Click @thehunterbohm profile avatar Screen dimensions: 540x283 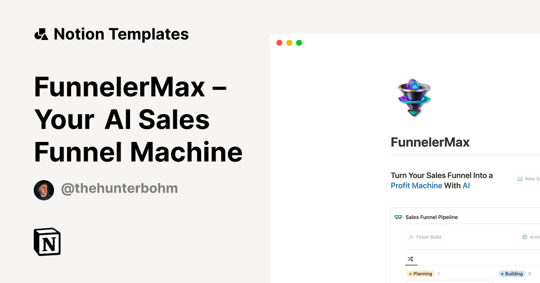click(x=44, y=190)
